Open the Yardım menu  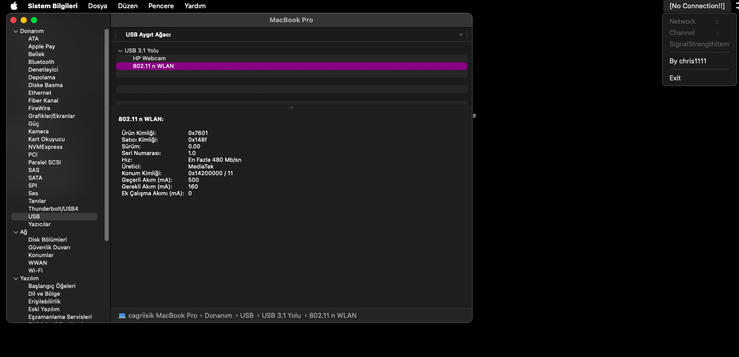(195, 6)
